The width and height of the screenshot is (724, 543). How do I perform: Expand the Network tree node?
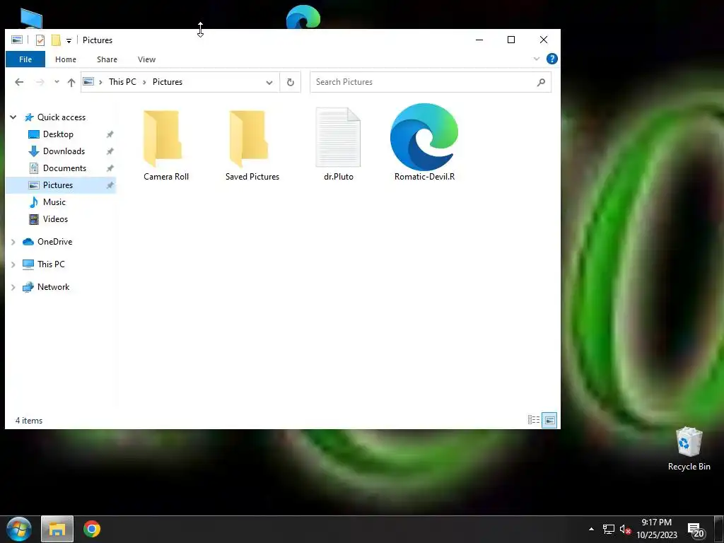point(13,287)
